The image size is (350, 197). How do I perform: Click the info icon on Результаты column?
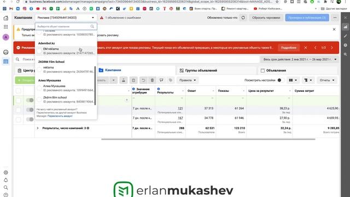159,89
